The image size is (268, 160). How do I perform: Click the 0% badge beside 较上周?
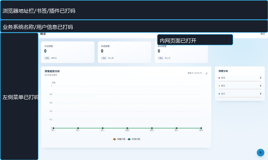pos(104,58)
